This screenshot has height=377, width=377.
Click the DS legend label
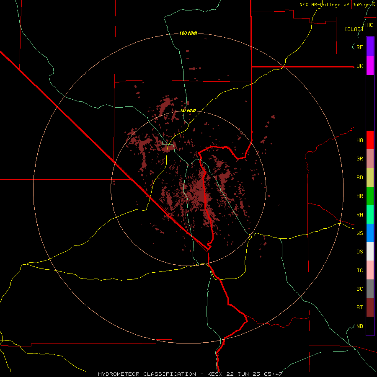tap(359, 252)
